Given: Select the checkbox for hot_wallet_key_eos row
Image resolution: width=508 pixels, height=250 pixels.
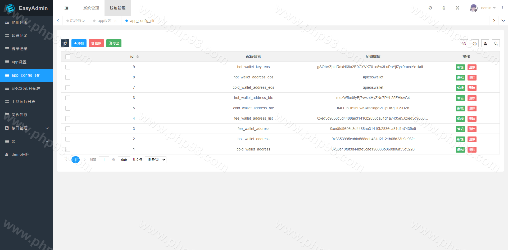Looking at the screenshot, I should [x=68, y=67].
